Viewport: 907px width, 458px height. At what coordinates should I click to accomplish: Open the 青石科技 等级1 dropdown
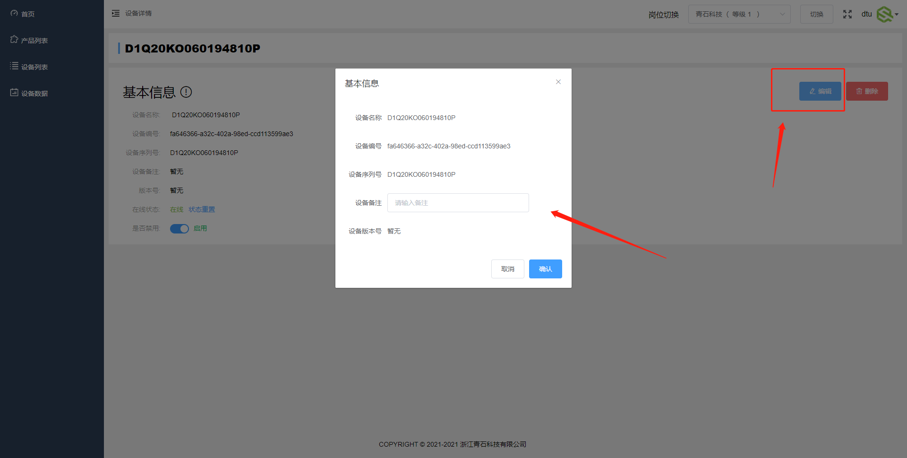[739, 14]
